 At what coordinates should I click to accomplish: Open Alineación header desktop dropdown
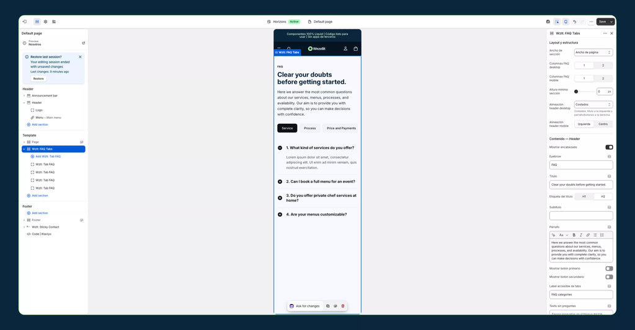(x=593, y=105)
